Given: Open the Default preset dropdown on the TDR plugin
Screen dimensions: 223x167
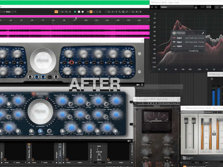Looking at the screenshot, I should click(177, 7).
